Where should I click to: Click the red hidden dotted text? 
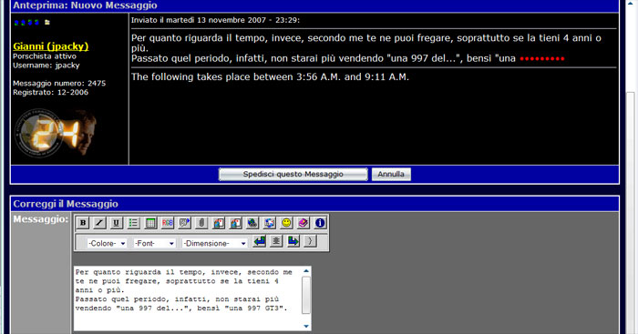pyautogui.click(x=542, y=58)
